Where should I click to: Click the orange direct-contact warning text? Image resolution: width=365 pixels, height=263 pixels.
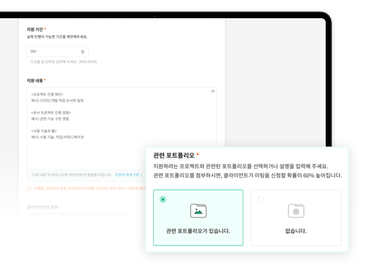click(90, 189)
